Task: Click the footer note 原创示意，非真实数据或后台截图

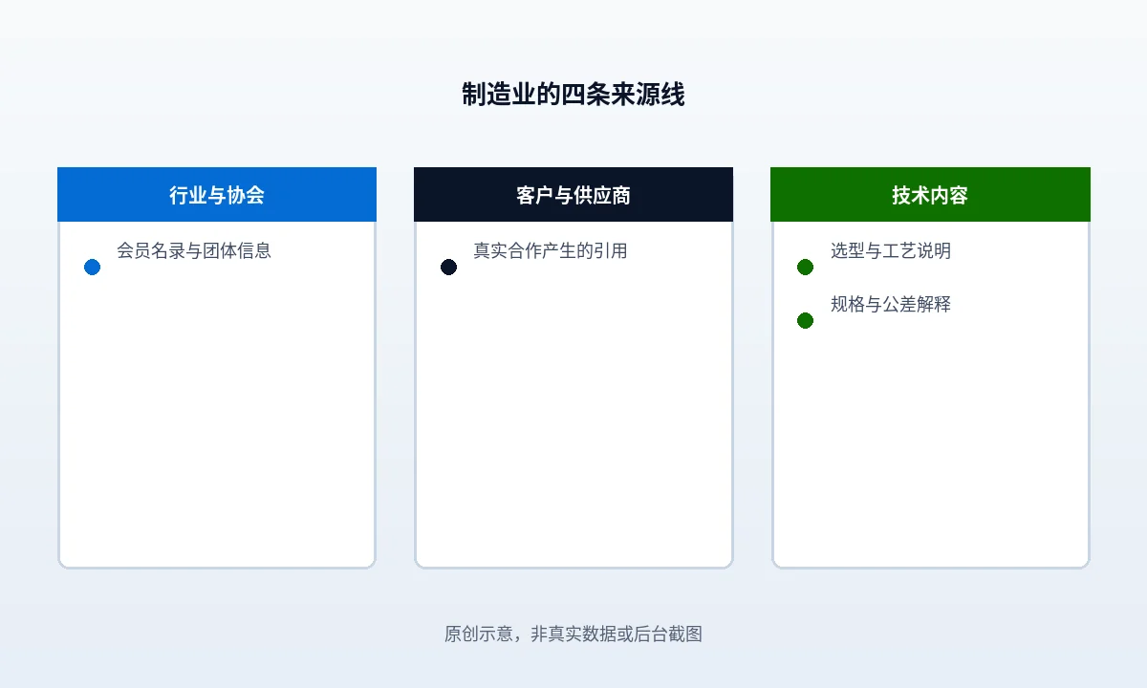Action: pos(573,634)
